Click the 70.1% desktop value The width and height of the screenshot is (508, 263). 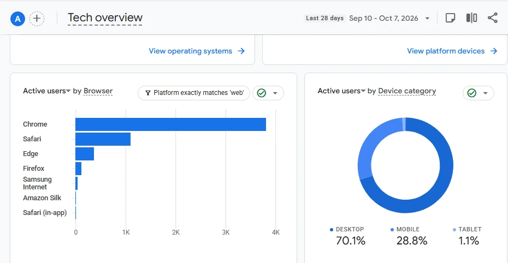[351, 241]
